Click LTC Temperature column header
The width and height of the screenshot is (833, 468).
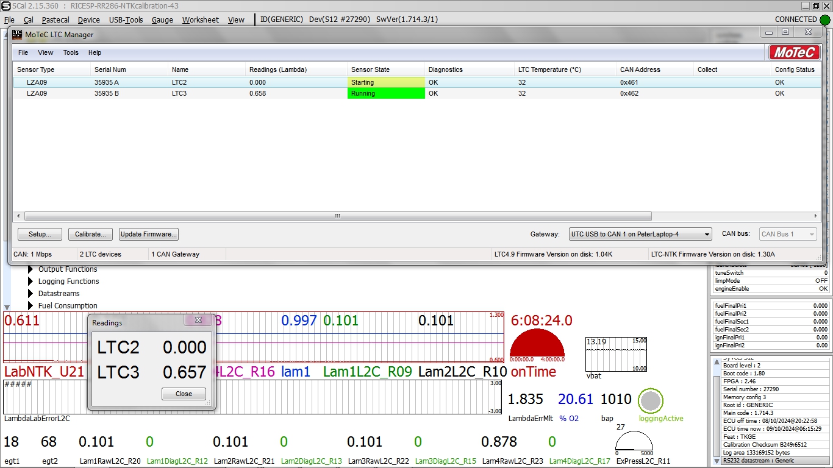(x=565, y=69)
